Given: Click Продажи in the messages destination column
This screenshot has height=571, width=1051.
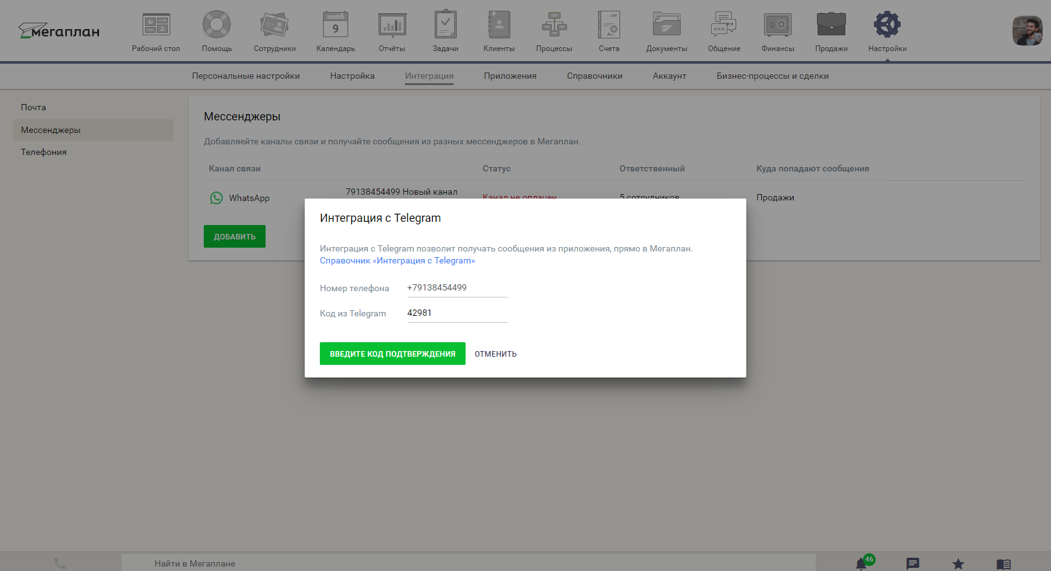Looking at the screenshot, I should pos(775,197).
